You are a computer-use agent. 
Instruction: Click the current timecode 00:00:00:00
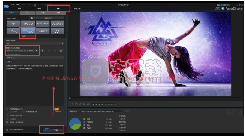[97, 104]
